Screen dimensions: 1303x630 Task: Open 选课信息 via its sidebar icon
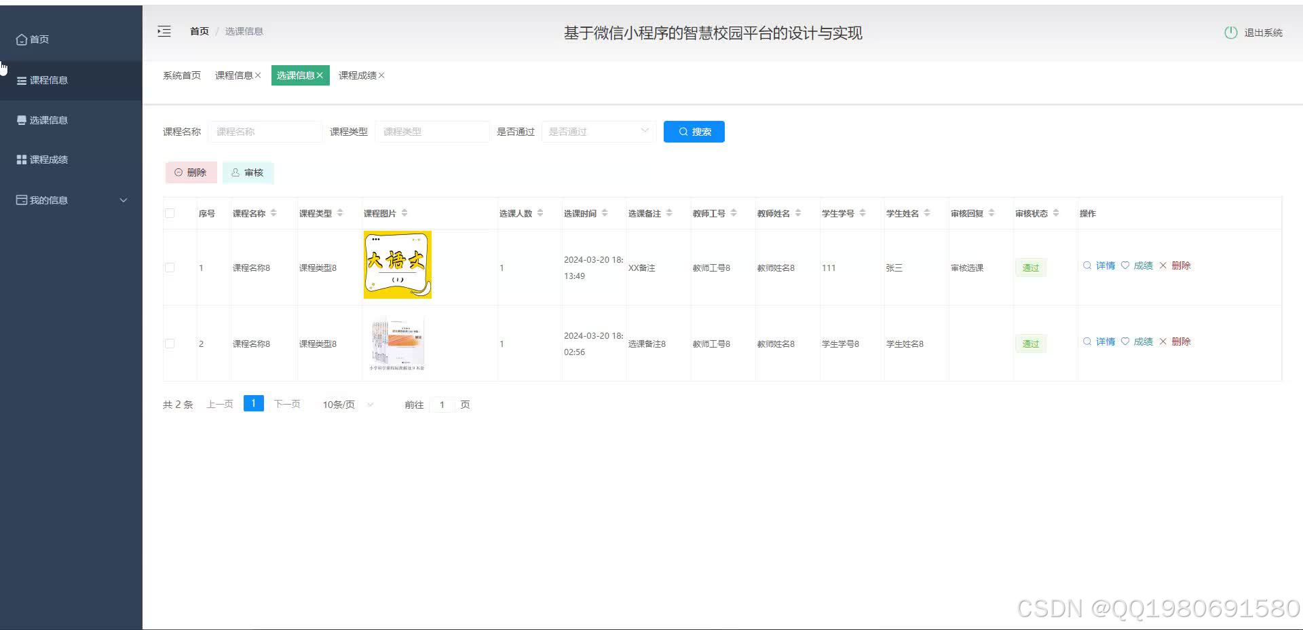[x=20, y=119]
